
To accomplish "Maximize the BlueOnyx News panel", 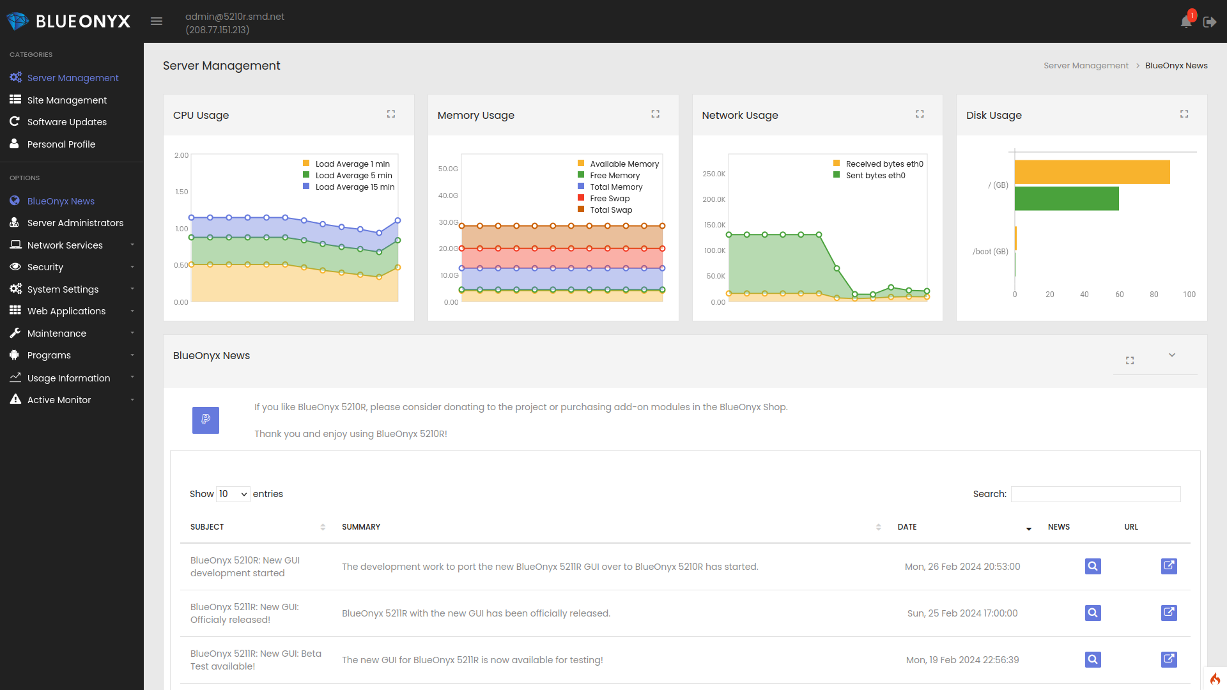I will point(1130,360).
